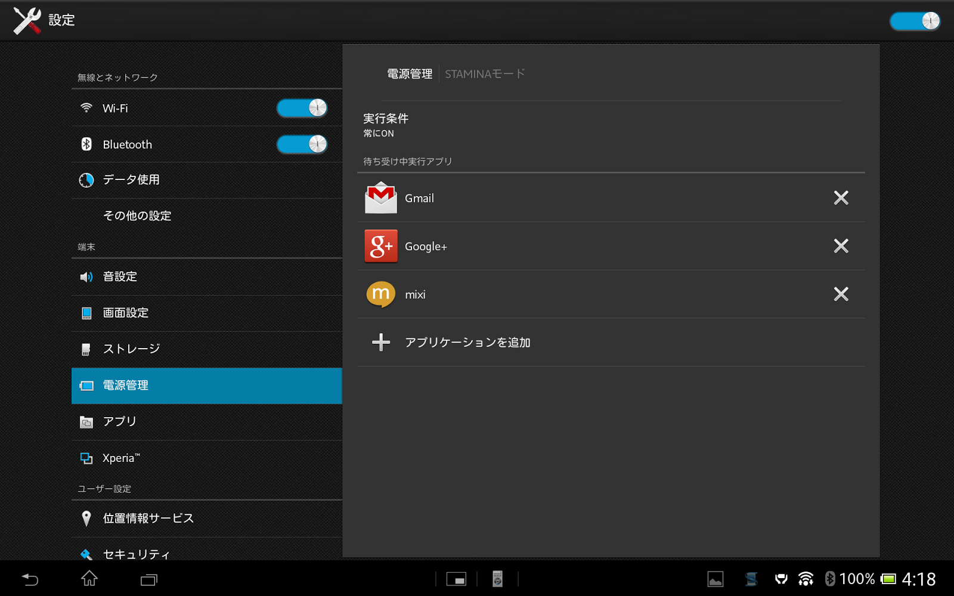Click the speaker icon for 音設定
954x596 pixels.
tap(86, 277)
